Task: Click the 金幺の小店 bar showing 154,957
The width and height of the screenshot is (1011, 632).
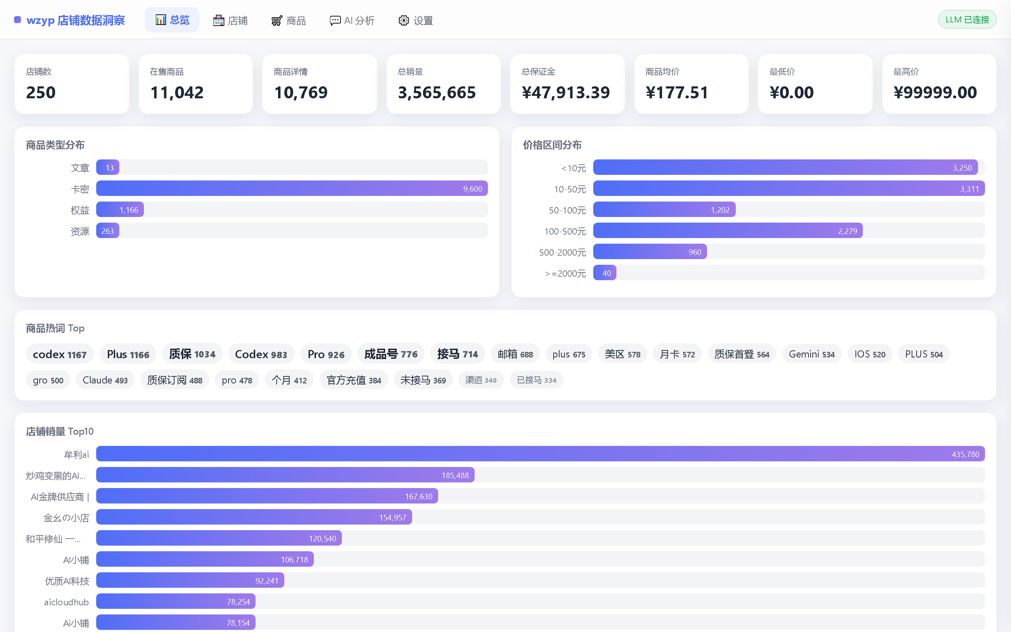Action: pos(254,517)
